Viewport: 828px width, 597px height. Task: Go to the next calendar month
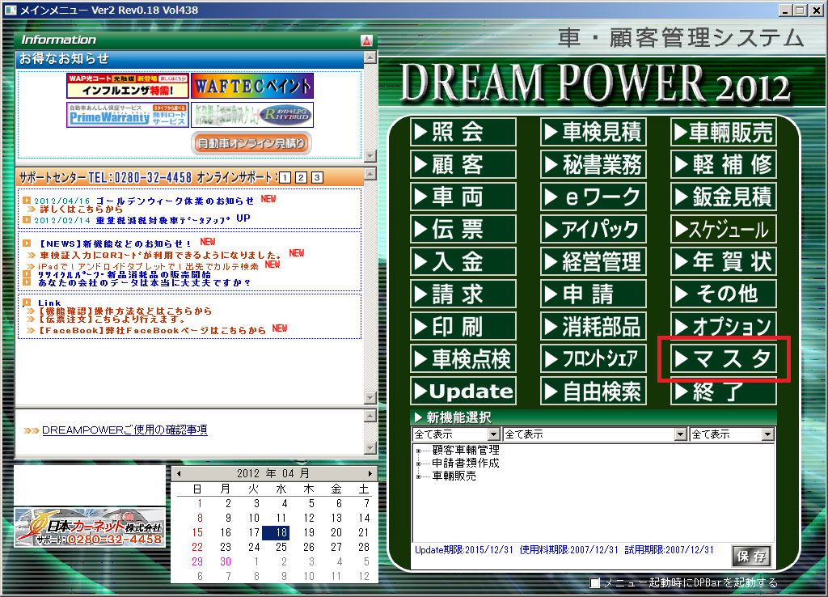(370, 473)
